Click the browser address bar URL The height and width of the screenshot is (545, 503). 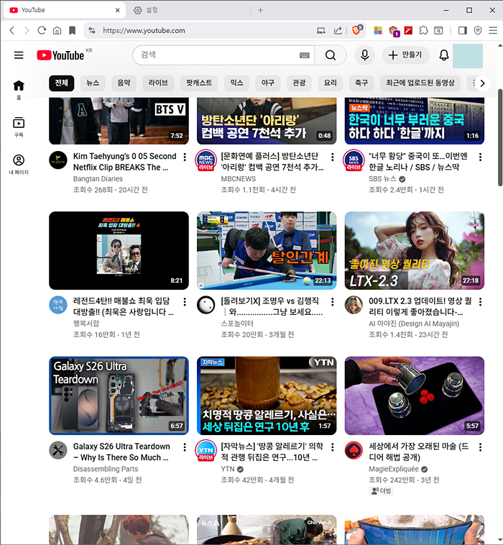pos(144,31)
